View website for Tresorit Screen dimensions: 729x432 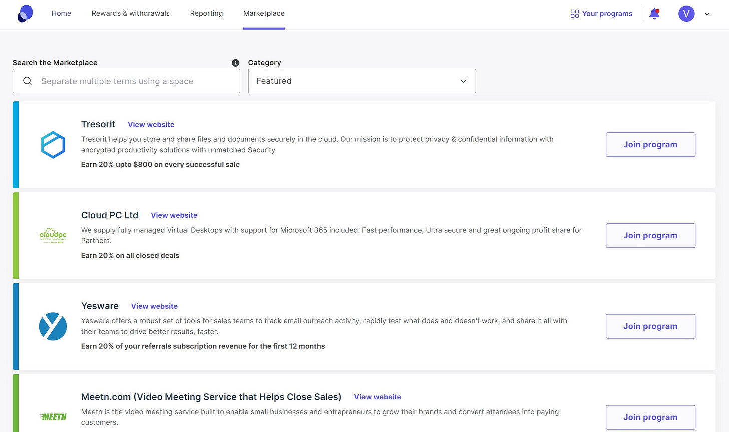pos(151,125)
